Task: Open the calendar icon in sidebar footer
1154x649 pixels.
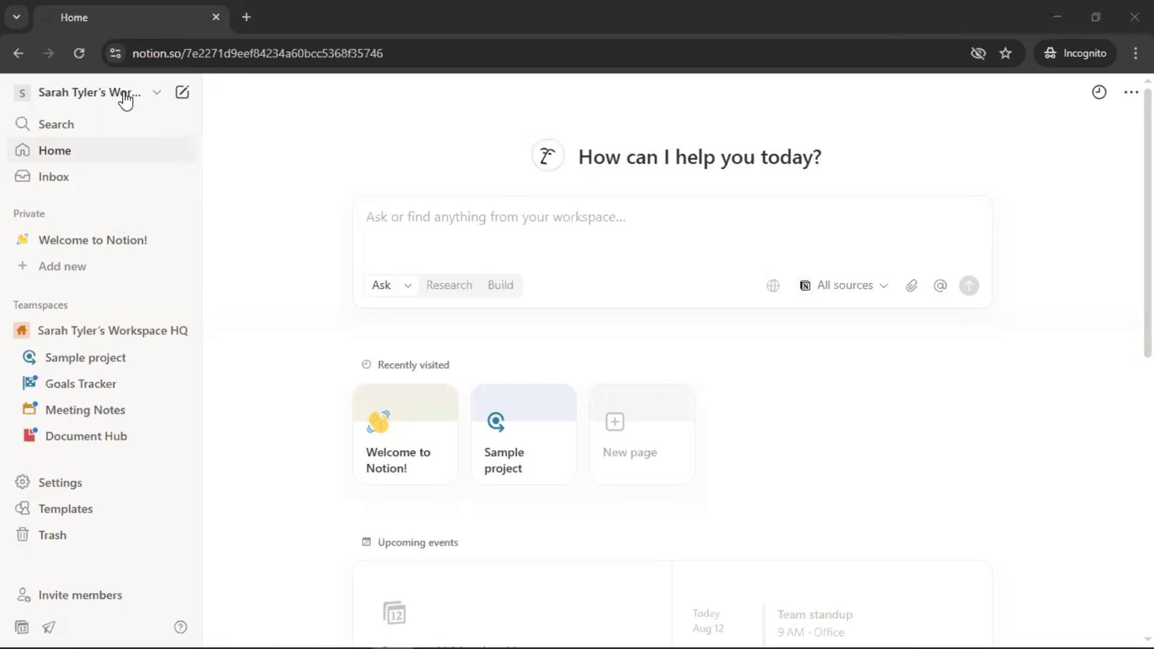Action: 22,627
